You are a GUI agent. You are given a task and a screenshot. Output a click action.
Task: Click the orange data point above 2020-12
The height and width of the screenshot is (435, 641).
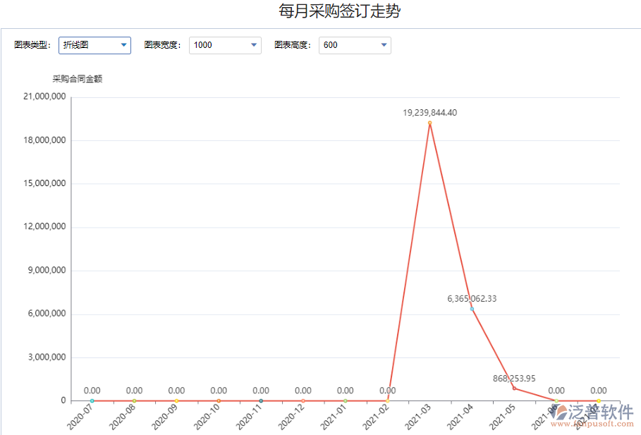pyautogui.click(x=303, y=400)
